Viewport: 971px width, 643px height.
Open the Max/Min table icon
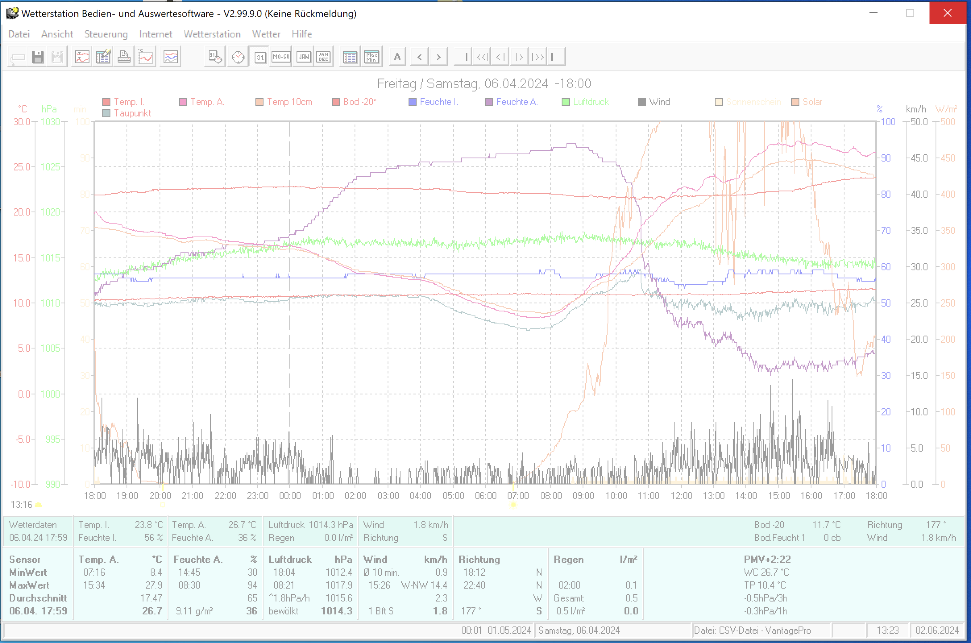pyautogui.click(x=371, y=57)
